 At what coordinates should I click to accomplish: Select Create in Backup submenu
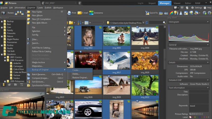coord(76,70)
